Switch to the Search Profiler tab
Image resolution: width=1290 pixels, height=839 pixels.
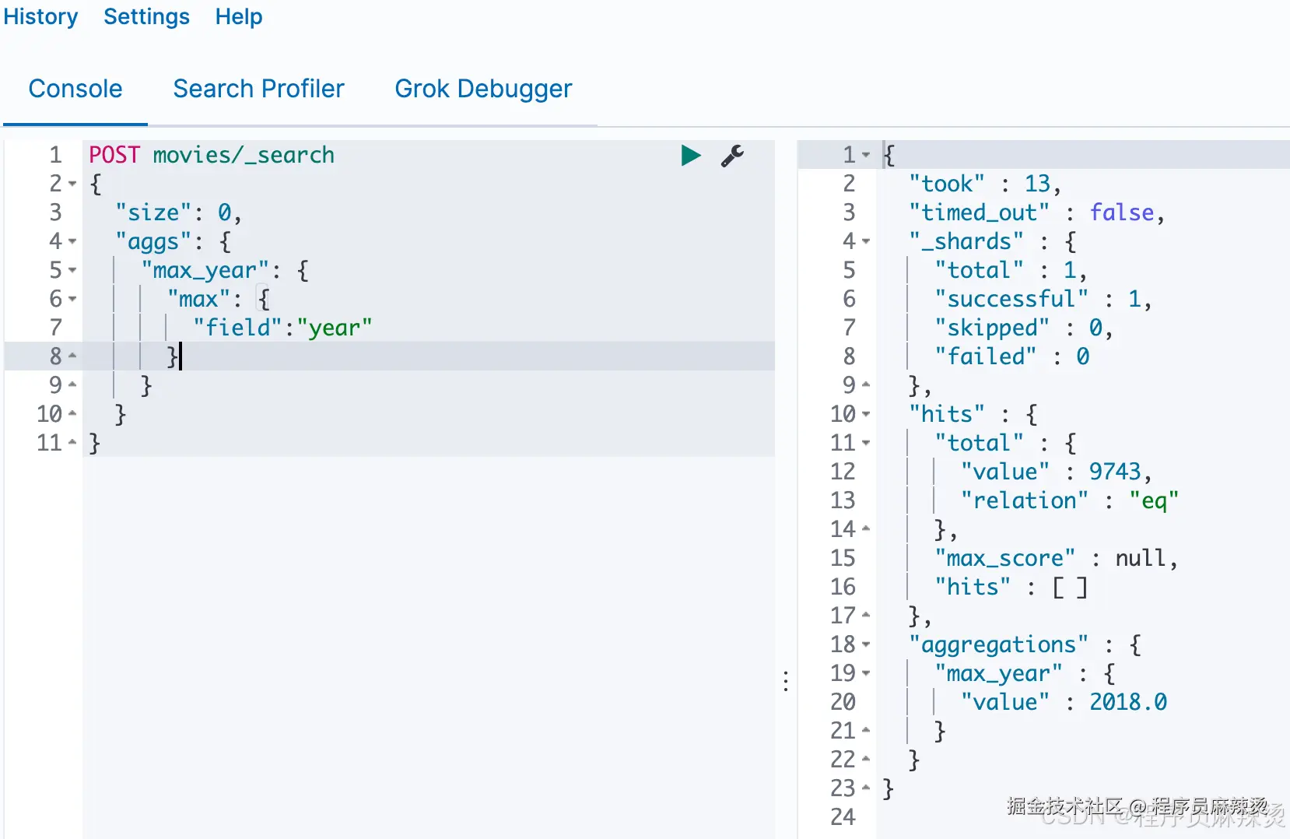258,89
